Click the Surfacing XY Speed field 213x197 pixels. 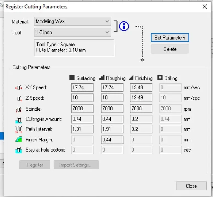pos(82,87)
